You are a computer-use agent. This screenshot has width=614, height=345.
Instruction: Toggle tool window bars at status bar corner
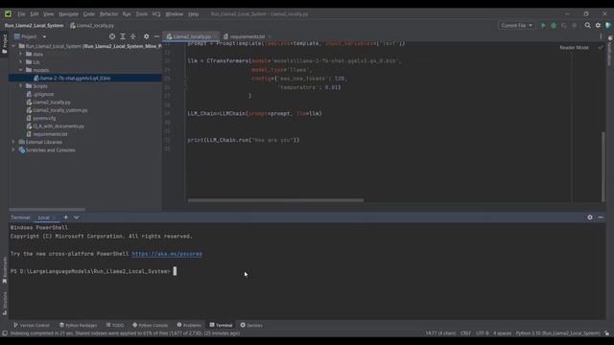4,333
